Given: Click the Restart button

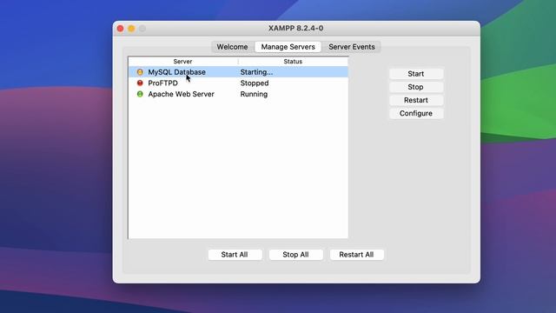Looking at the screenshot, I should (x=416, y=100).
